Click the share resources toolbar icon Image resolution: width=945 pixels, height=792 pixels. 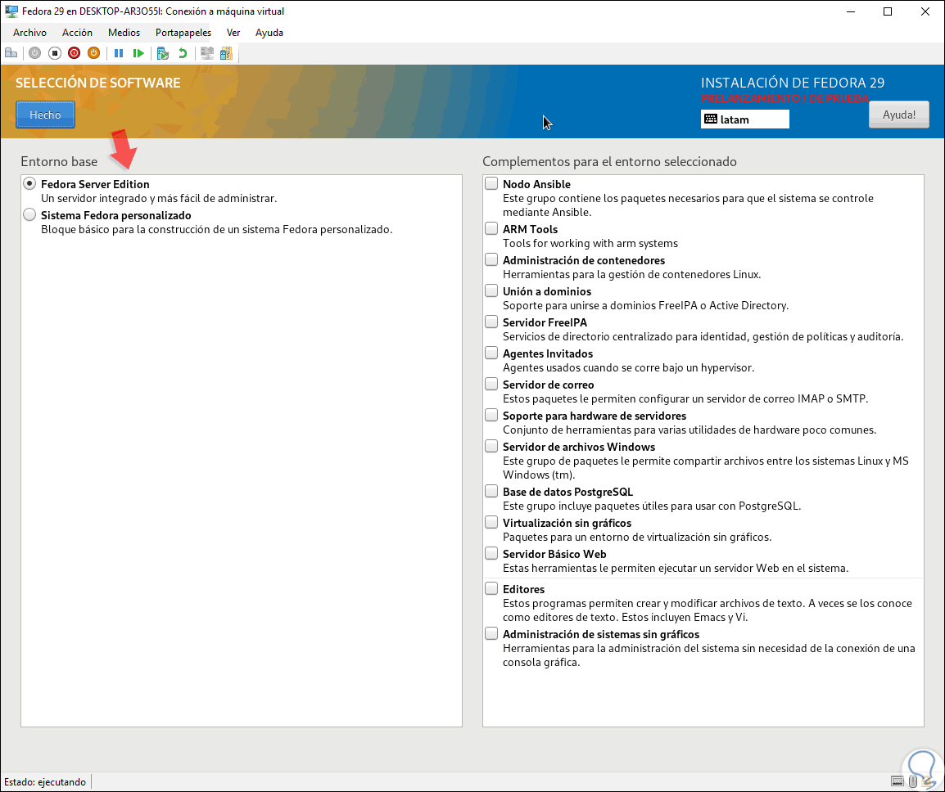point(227,53)
